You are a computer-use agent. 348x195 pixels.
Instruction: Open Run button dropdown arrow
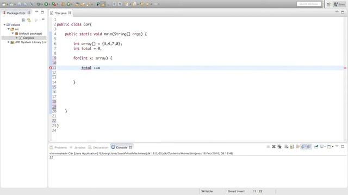coord(49,4)
